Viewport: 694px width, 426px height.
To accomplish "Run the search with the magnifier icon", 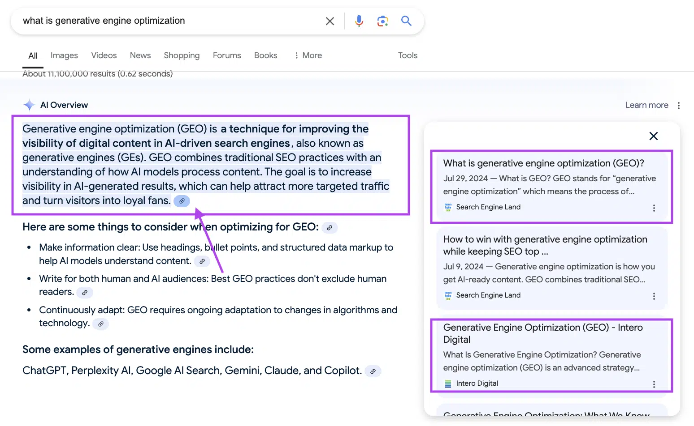I will [406, 21].
